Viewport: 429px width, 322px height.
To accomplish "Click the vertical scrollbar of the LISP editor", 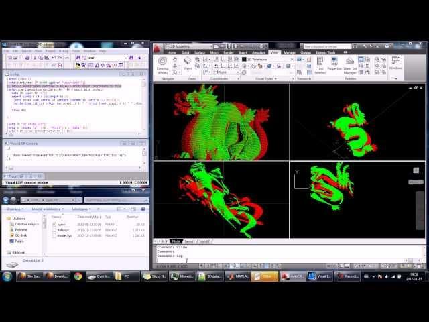I will click(x=144, y=104).
